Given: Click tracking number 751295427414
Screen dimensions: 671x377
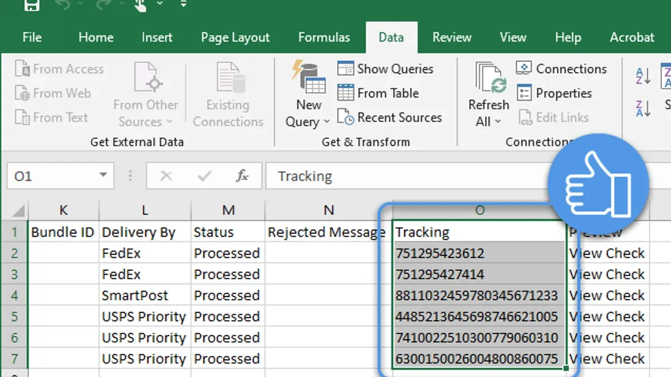Looking at the screenshot, I should click(479, 275).
